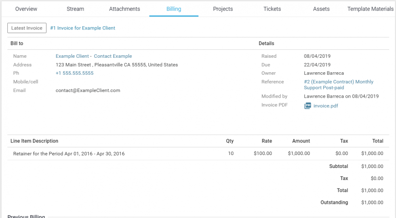Click the Retainer for the Period line item
The image size is (396, 218).
(69, 154)
